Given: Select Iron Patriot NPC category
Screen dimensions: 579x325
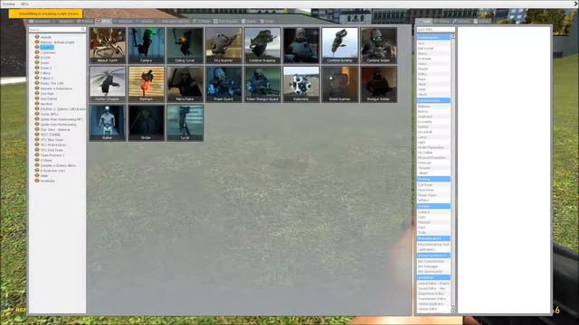Looking at the screenshot, I should (49, 98).
